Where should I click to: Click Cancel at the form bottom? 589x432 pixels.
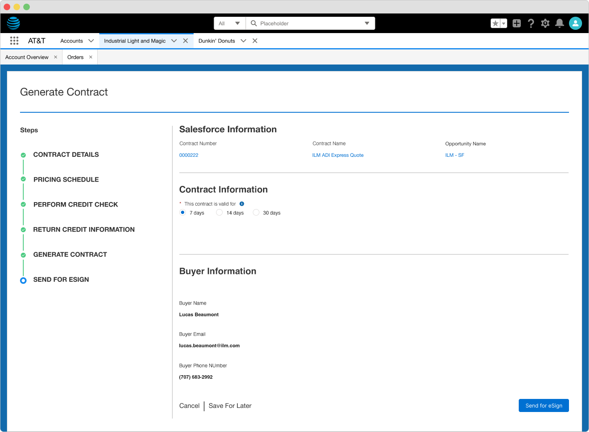click(190, 405)
